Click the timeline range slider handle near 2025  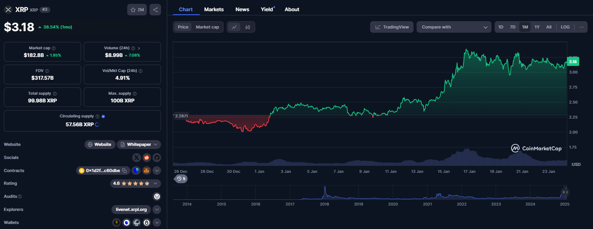pos(565,192)
